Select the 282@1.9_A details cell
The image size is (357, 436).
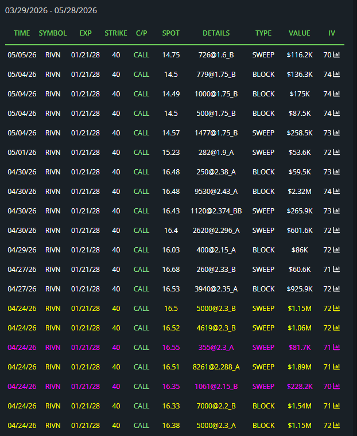click(x=216, y=152)
